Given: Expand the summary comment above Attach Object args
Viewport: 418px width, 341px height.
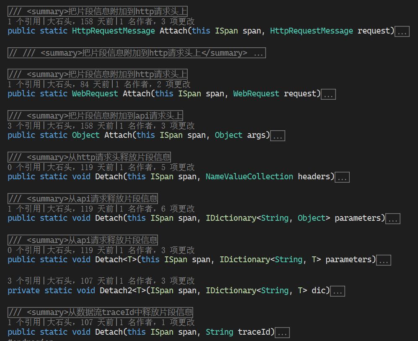Looking at the screenshot, I should (95, 116).
